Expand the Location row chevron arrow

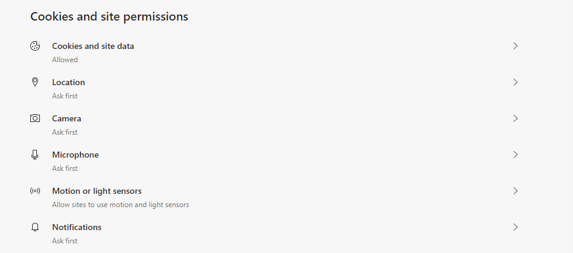click(516, 82)
